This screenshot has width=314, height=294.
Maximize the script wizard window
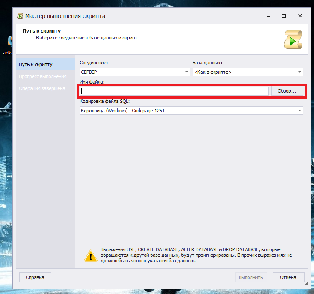click(284, 16)
